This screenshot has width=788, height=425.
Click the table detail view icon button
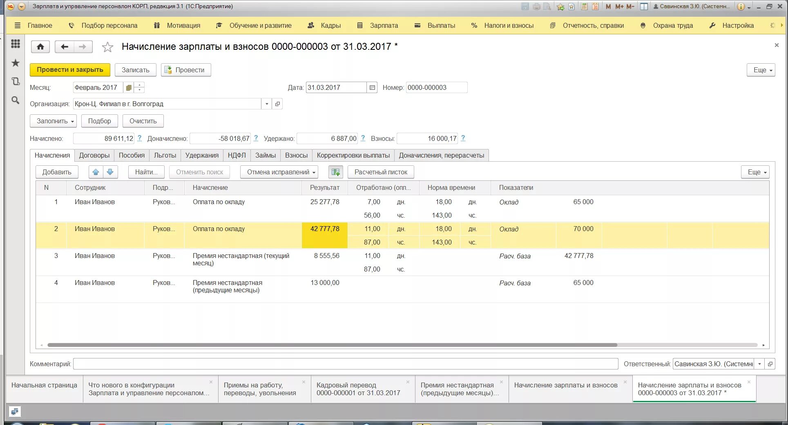[x=336, y=172]
